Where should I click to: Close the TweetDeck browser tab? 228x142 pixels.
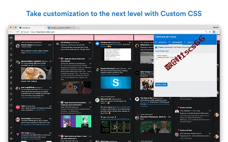tap(45, 28)
